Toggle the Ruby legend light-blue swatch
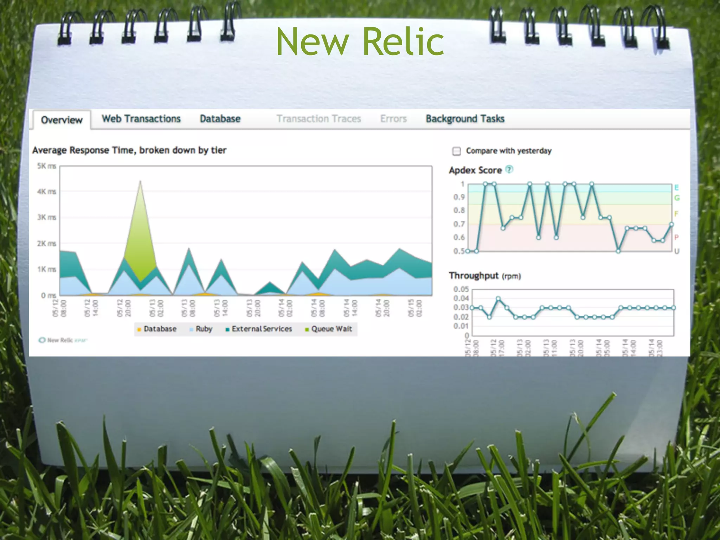Image resolution: width=720 pixels, height=540 pixels. 191,329
